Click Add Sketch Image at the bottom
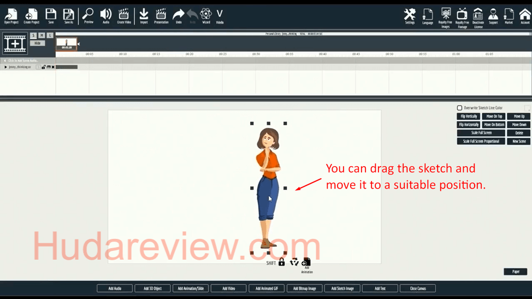This screenshot has width=532, height=299. click(342, 289)
